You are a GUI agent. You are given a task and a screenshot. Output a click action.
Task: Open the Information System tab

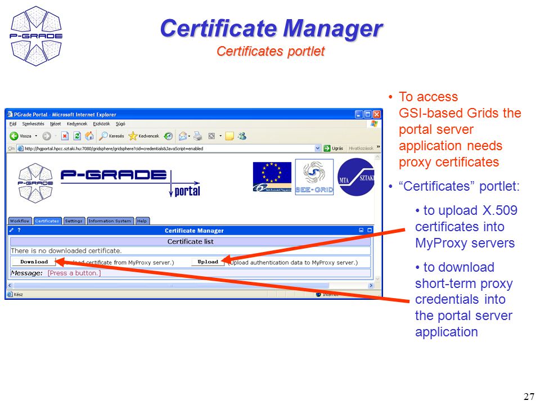coord(110,221)
